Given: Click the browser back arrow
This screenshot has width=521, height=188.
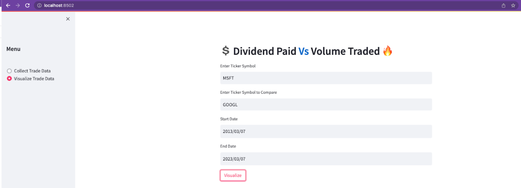Looking at the screenshot, I should pyautogui.click(x=8, y=5).
